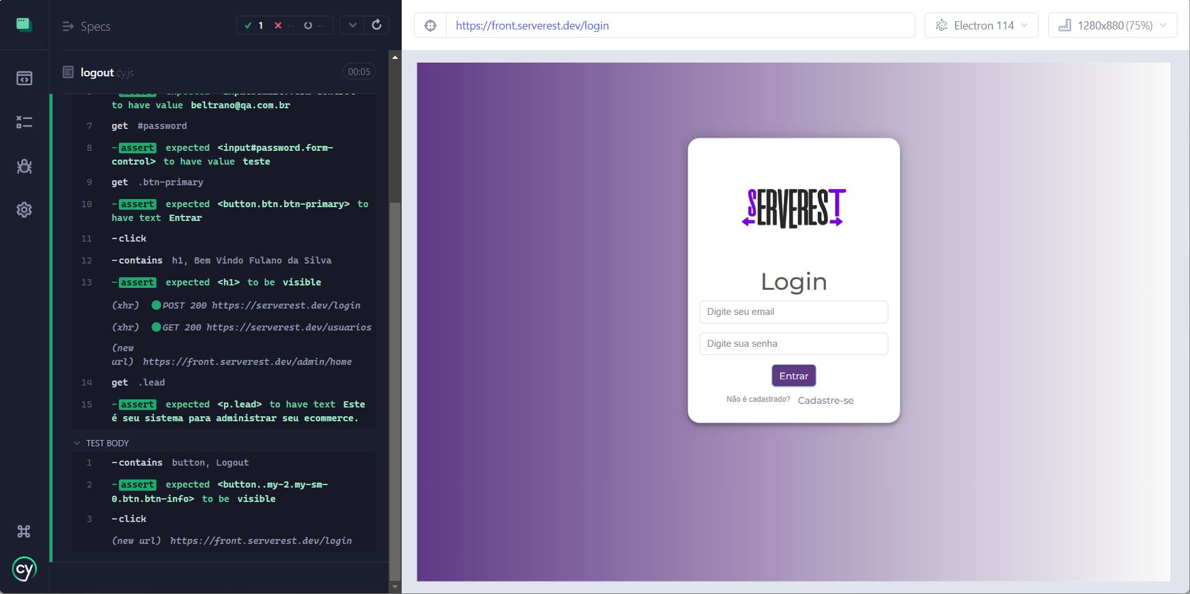Click the 'Digite seu email' input

[793, 312]
